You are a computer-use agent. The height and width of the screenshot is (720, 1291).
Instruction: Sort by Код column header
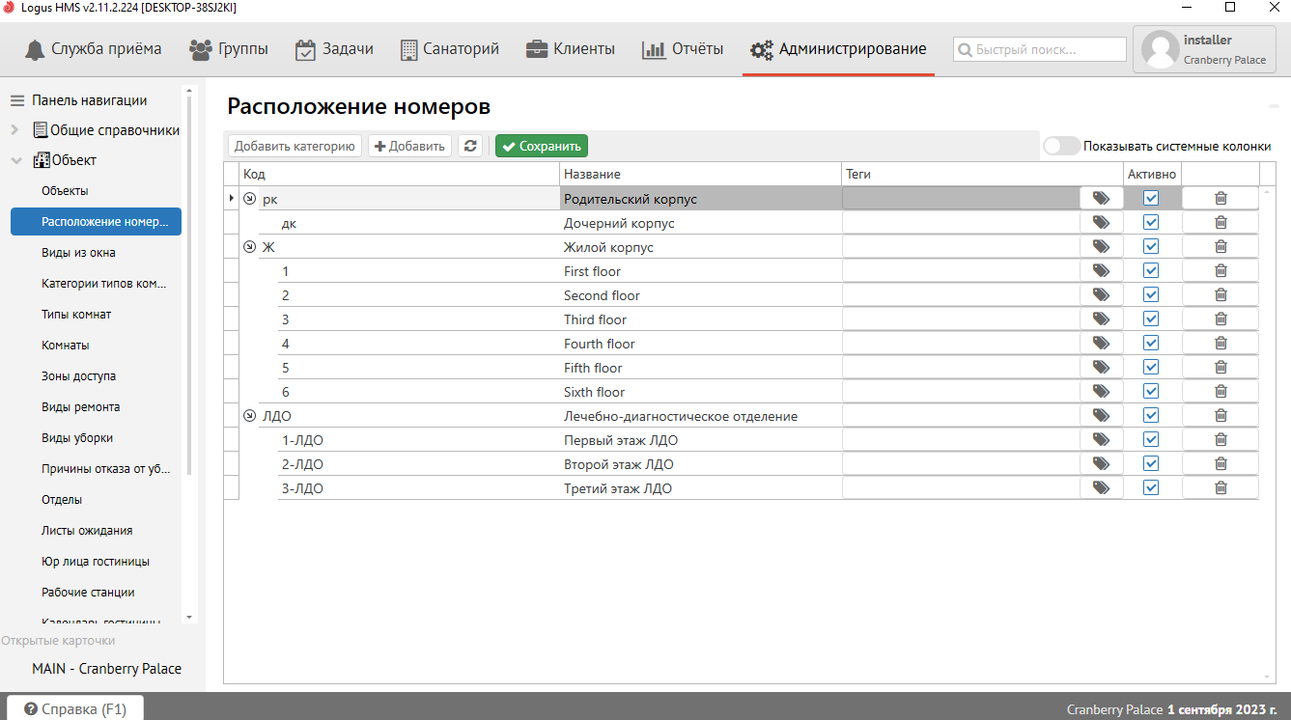tap(399, 174)
